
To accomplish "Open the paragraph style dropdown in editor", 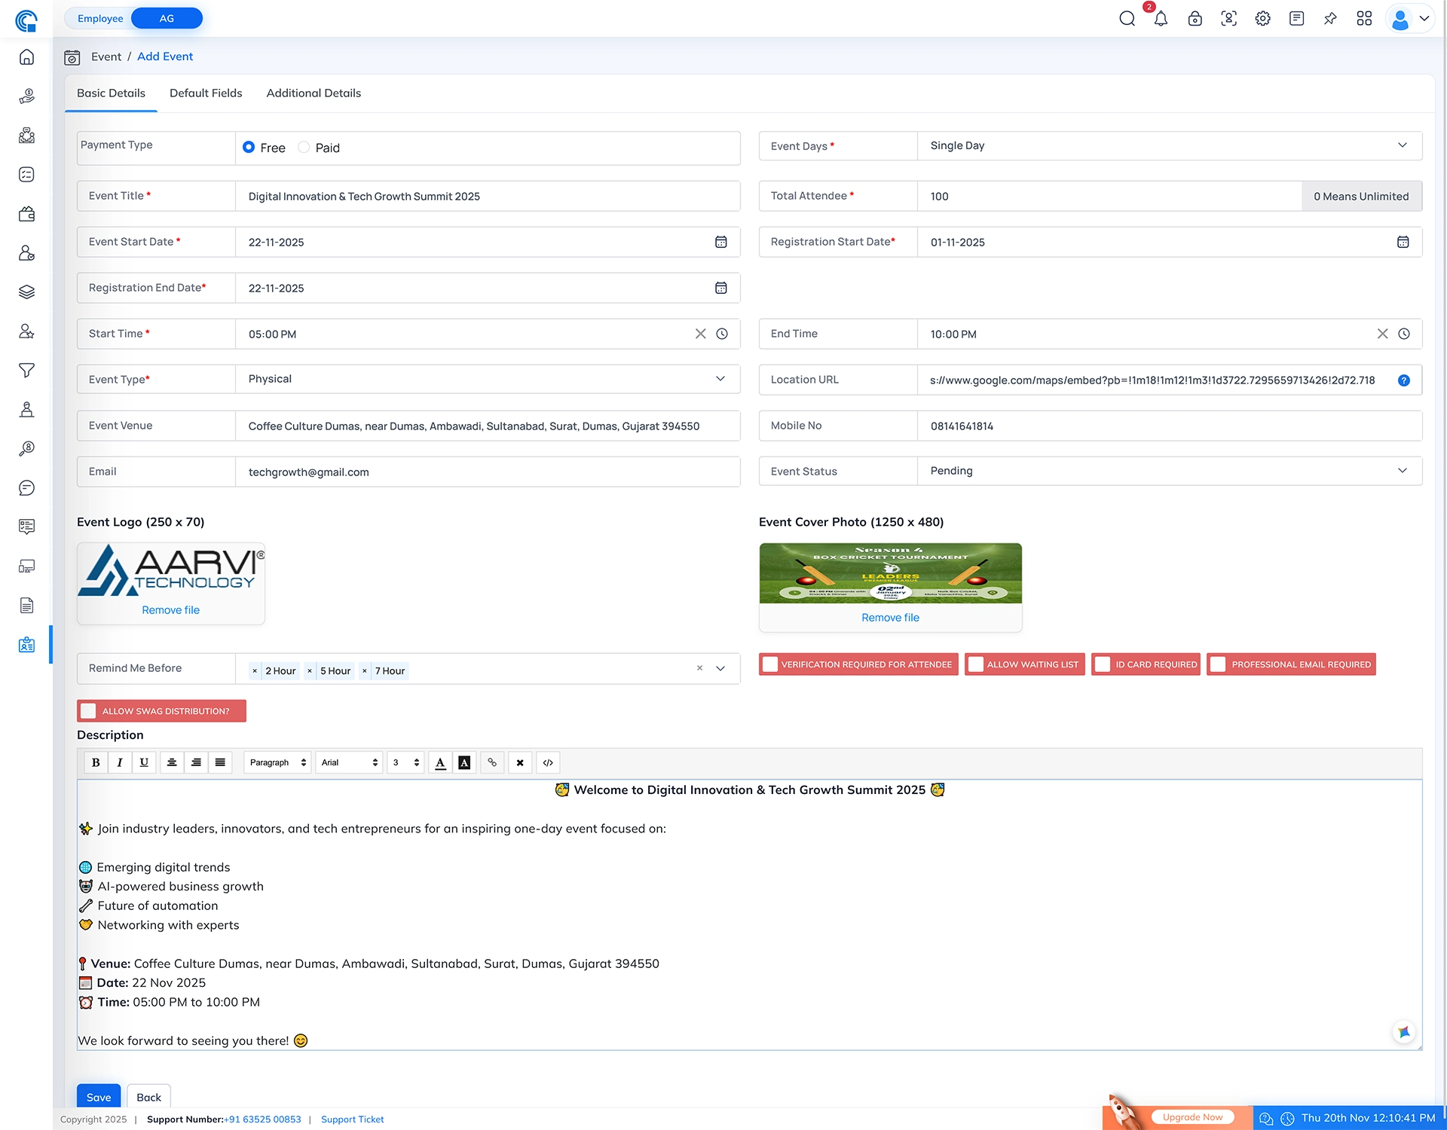I will click(277, 762).
